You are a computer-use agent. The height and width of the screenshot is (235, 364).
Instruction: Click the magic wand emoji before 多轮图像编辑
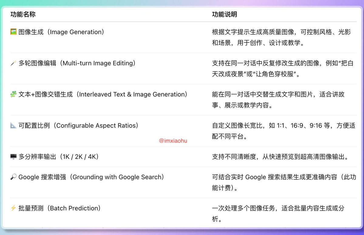tap(13, 63)
